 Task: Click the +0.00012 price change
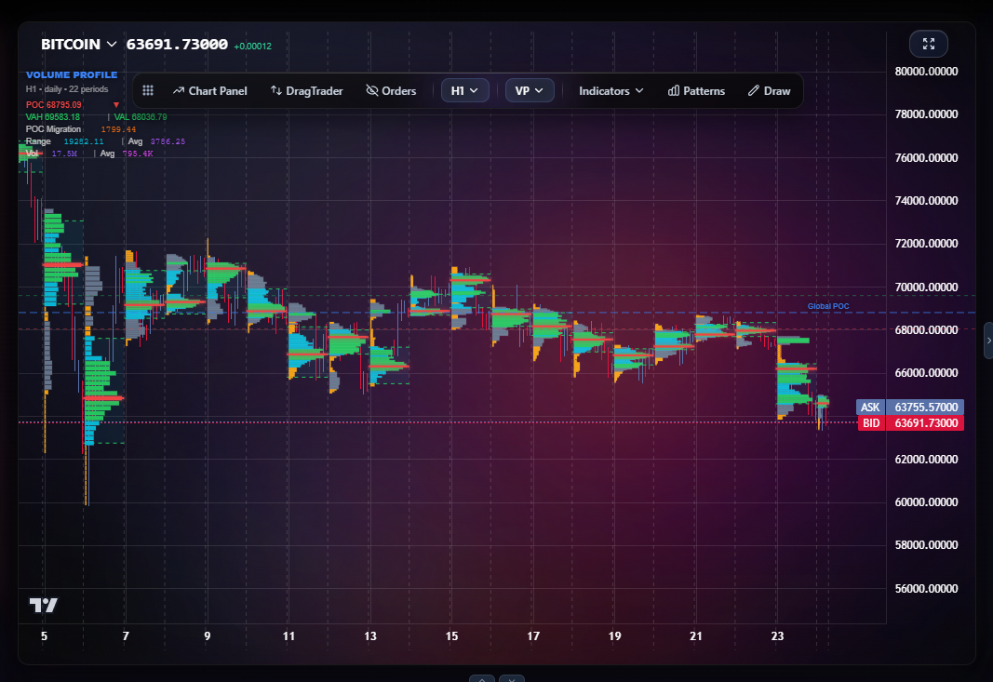click(253, 47)
